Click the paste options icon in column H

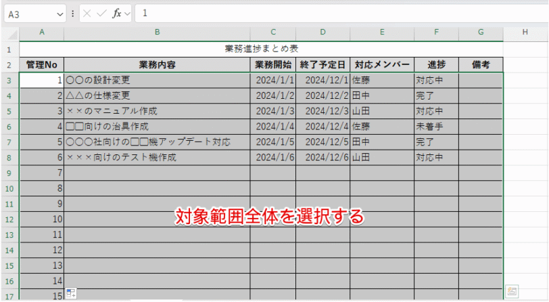click(512, 291)
